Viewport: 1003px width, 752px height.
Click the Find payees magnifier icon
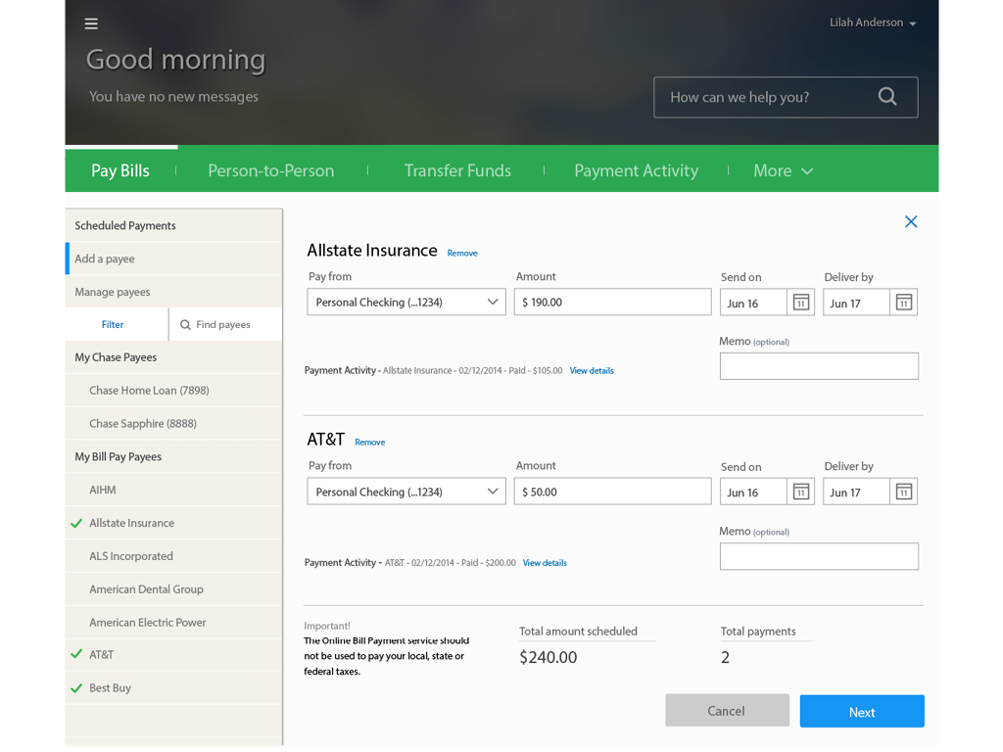pos(185,325)
